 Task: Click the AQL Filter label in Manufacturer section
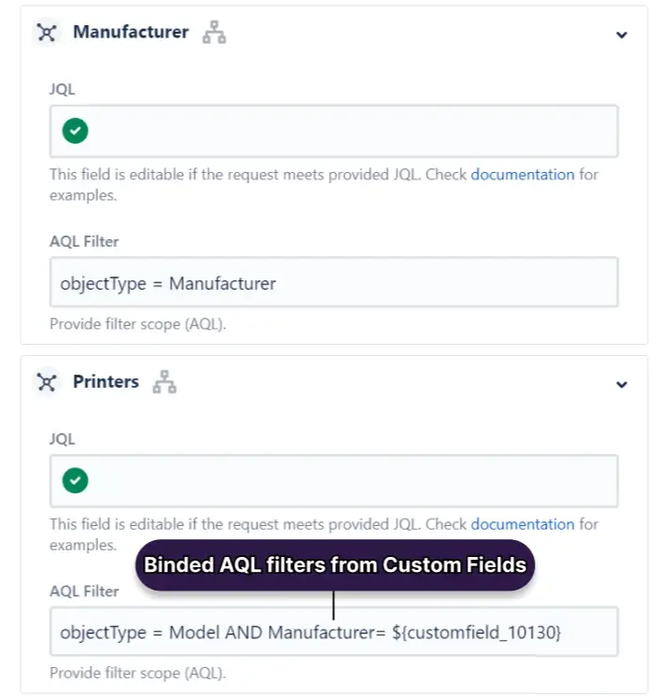[84, 241]
